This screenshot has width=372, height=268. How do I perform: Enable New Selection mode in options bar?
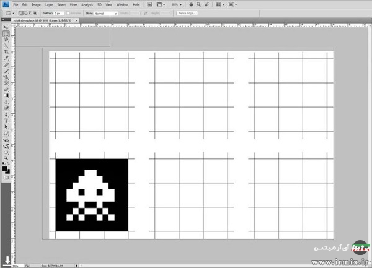pos(21,13)
